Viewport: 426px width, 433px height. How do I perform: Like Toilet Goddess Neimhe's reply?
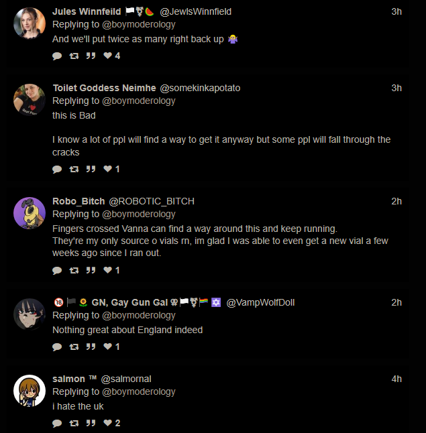coord(107,169)
